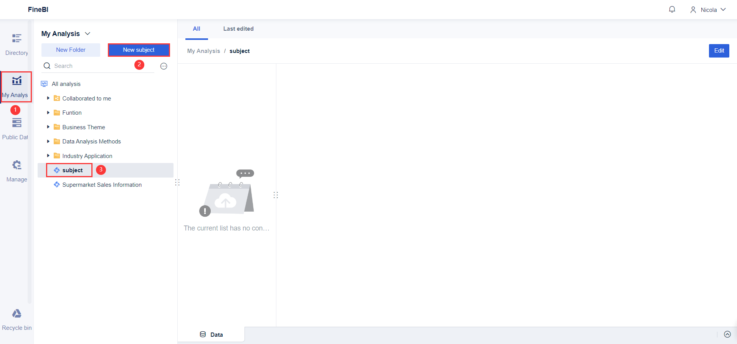The width and height of the screenshot is (737, 344).
Task: Select the Industry Application label
Action: pyautogui.click(x=87, y=156)
